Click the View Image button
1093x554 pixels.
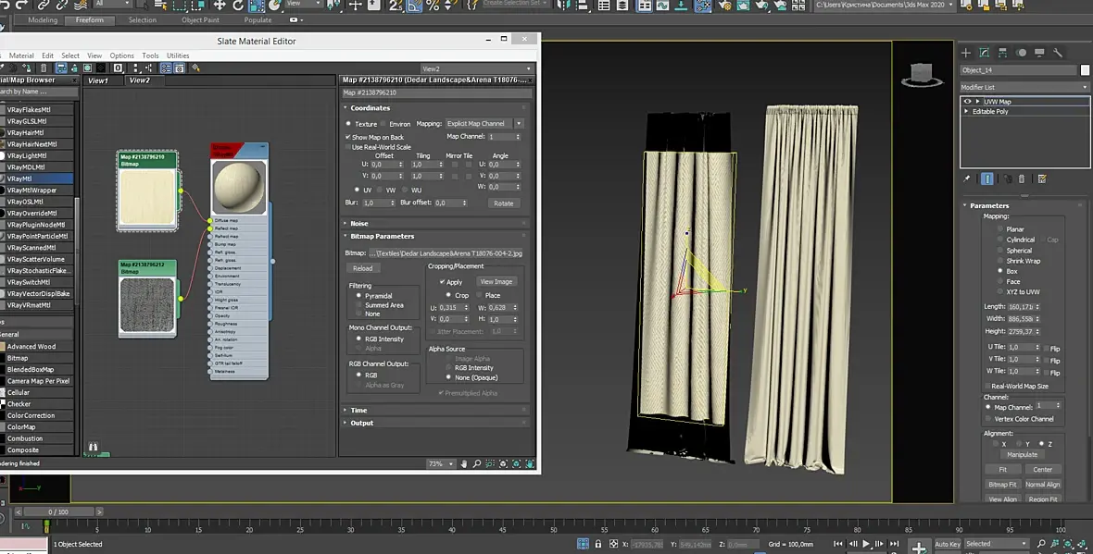[496, 282]
